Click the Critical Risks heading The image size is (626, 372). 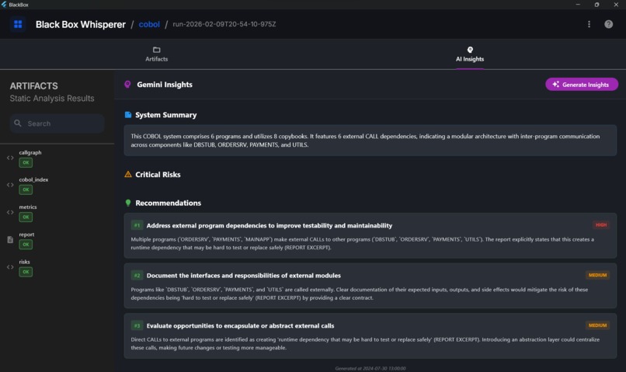coord(158,175)
